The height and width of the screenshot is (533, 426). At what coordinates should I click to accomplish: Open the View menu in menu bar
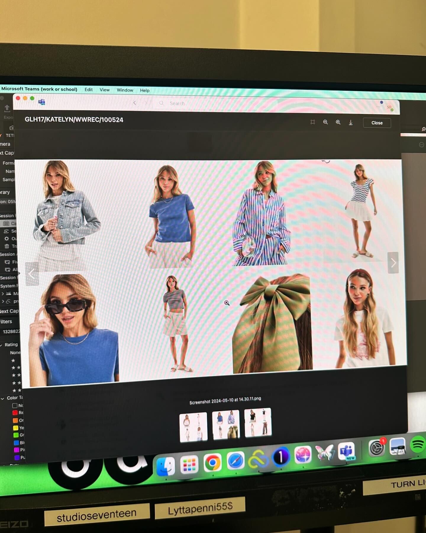(x=104, y=90)
